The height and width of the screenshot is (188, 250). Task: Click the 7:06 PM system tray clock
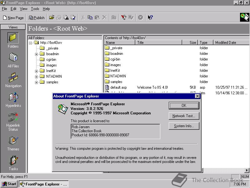click(240, 184)
